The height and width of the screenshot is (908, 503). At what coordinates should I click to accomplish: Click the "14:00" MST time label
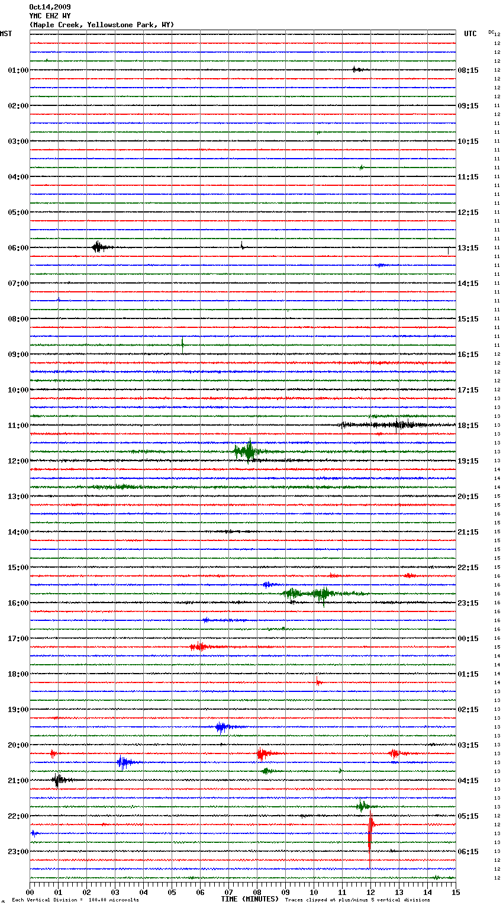click(x=18, y=532)
